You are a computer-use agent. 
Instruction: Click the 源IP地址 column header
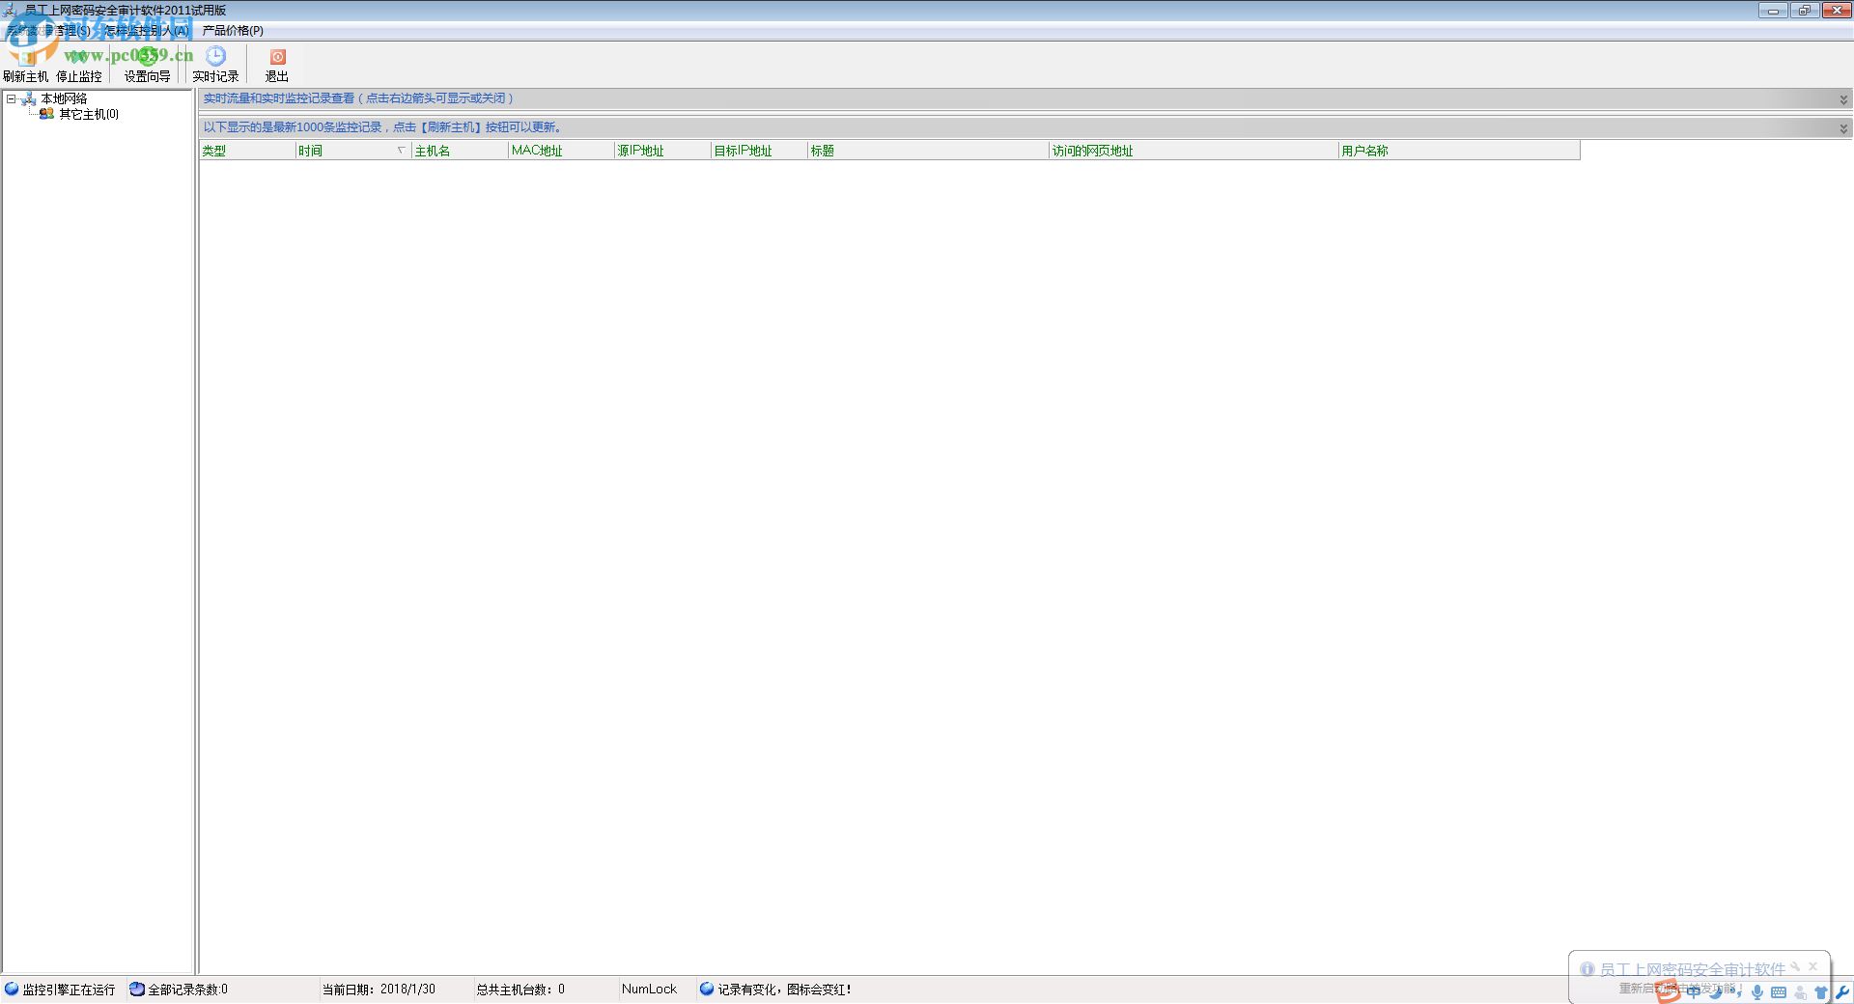662,151
